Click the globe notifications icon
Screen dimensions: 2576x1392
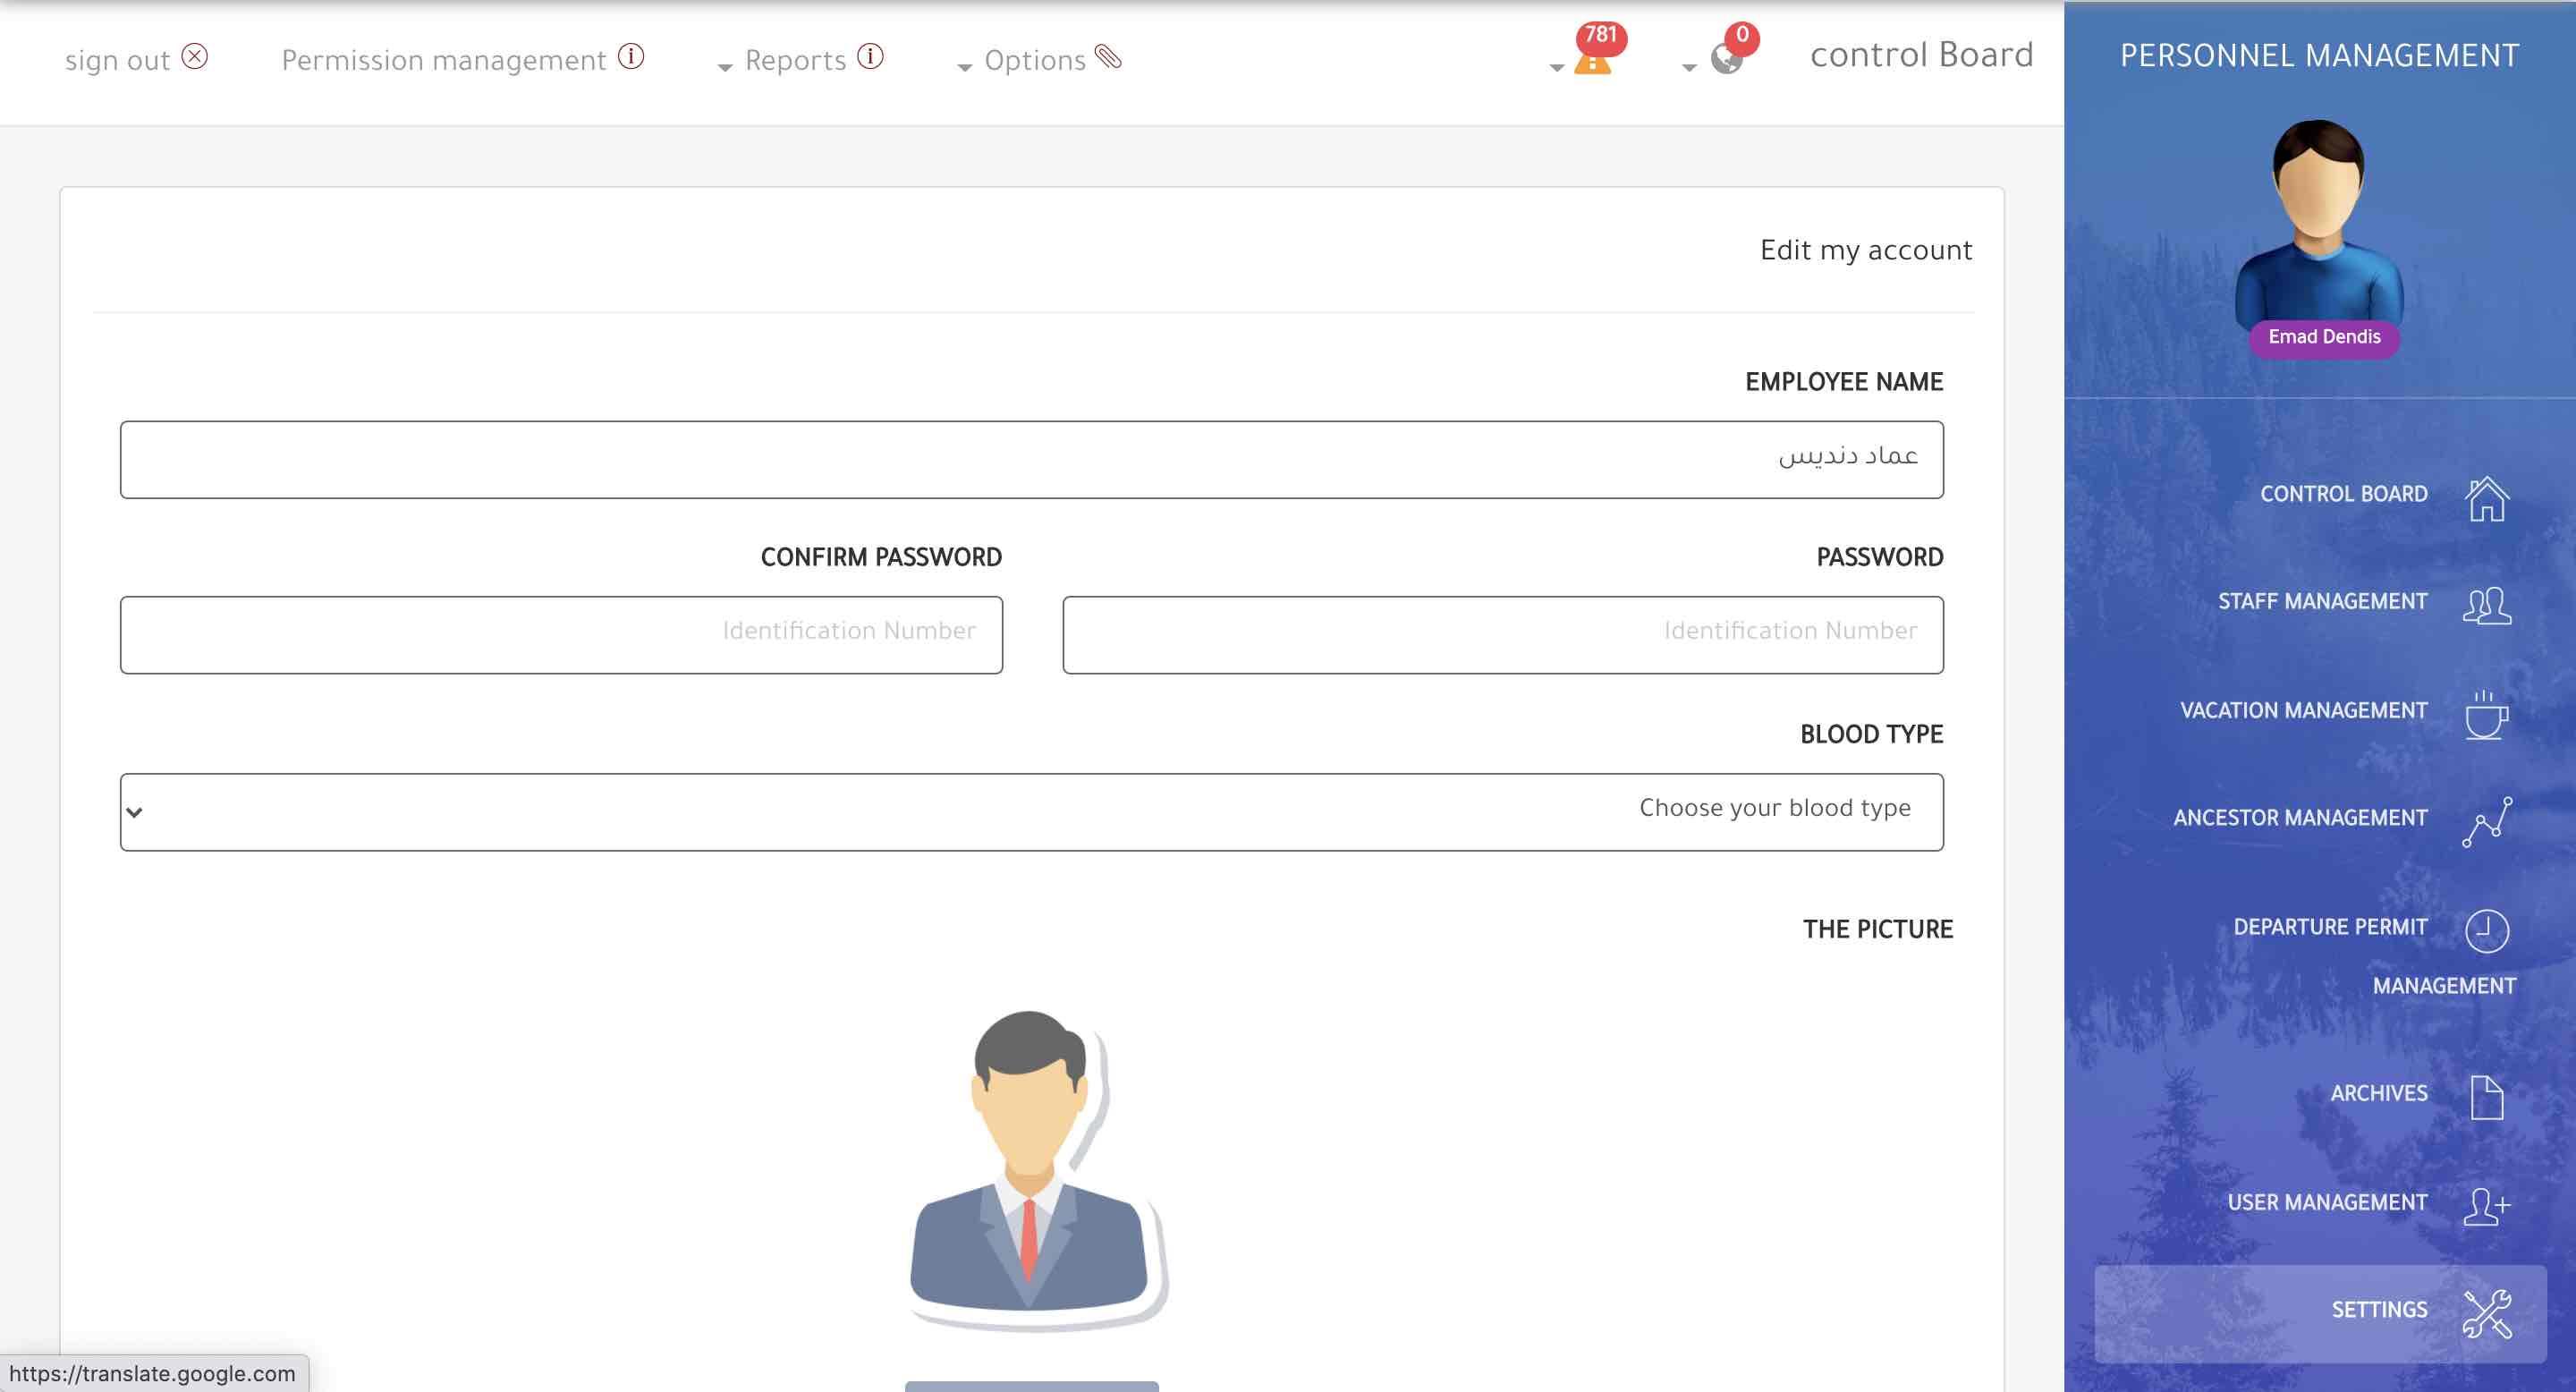point(1726,58)
